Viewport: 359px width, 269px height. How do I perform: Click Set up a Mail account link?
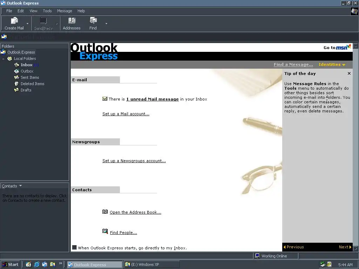point(126,114)
